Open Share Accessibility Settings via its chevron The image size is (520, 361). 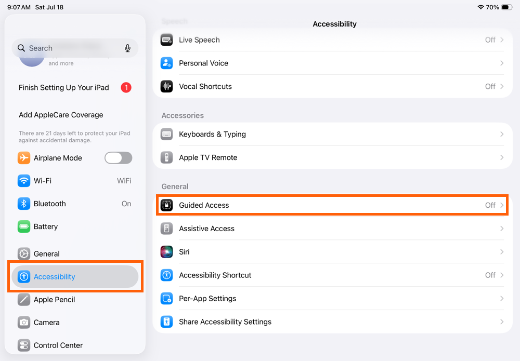pos(502,322)
